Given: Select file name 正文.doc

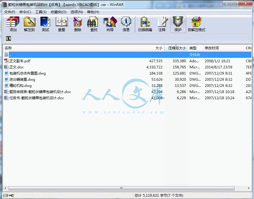Looking at the screenshot, I should [16, 67].
